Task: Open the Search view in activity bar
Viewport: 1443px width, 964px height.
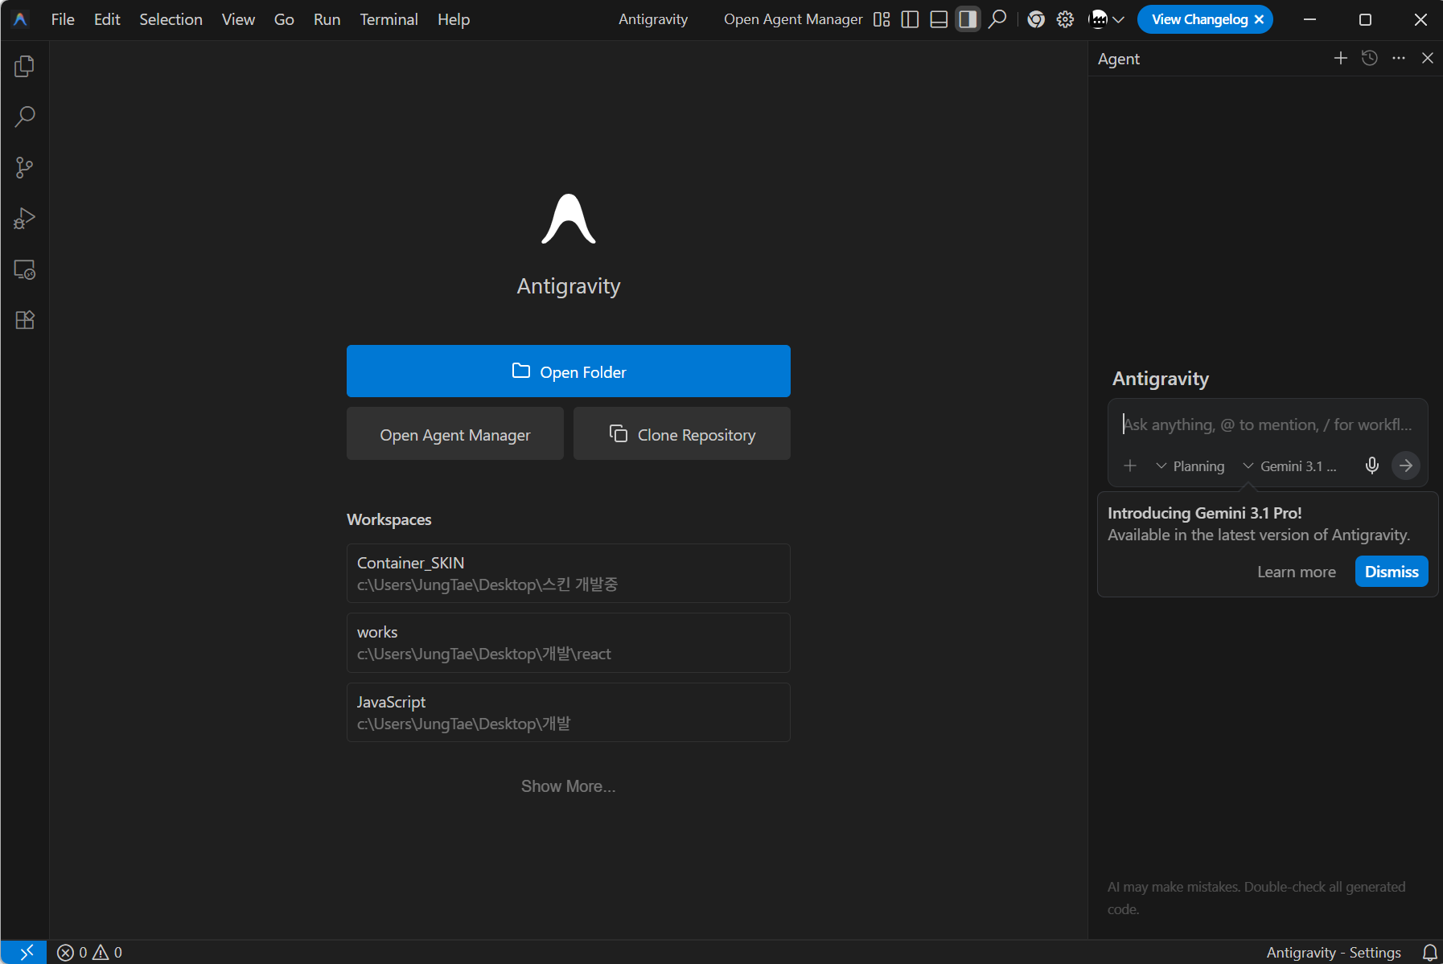Action: tap(24, 117)
